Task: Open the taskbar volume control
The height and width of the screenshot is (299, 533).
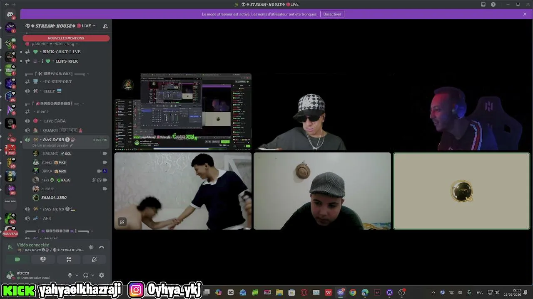Action: tap(497, 292)
